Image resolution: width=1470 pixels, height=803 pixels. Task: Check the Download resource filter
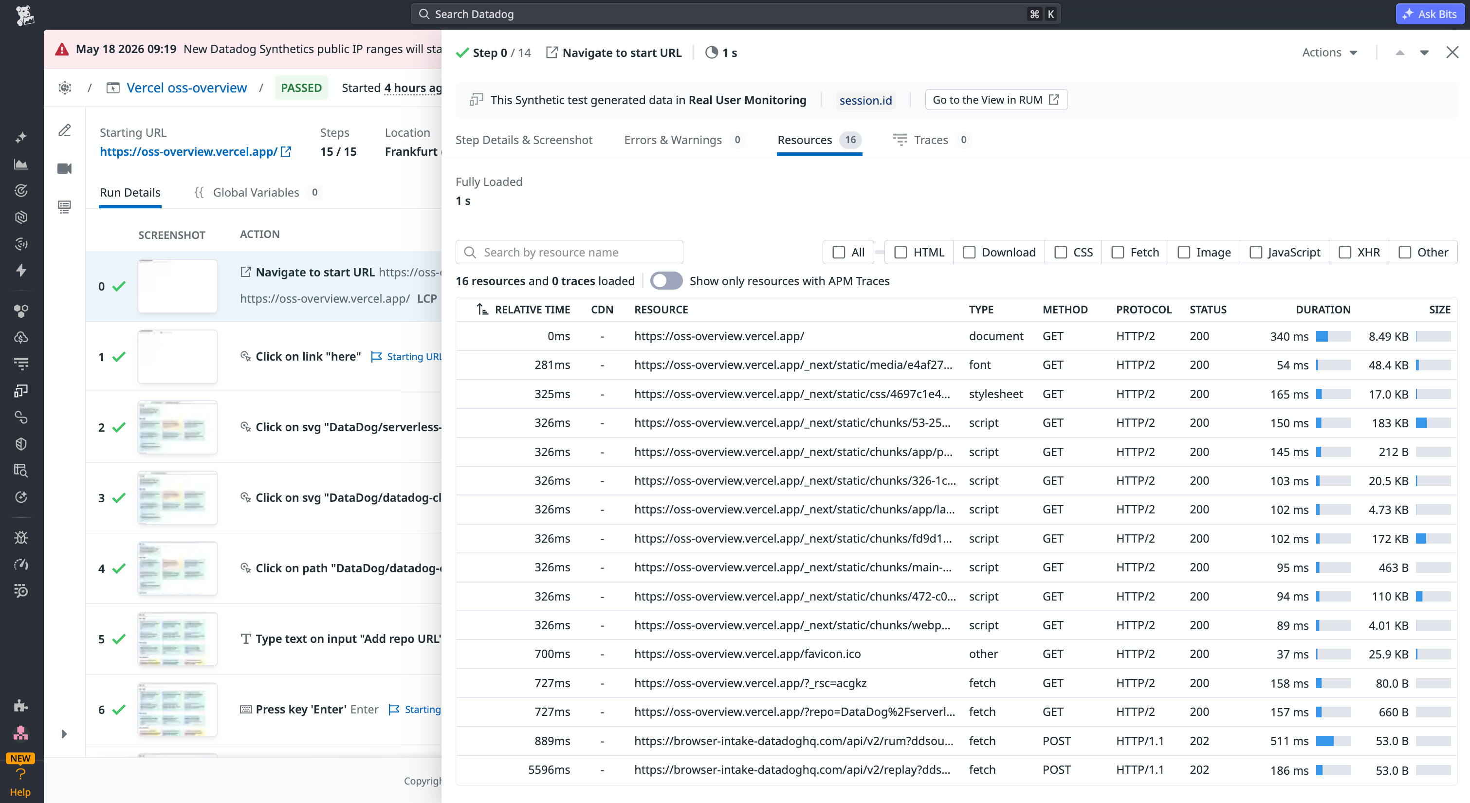tap(969, 252)
